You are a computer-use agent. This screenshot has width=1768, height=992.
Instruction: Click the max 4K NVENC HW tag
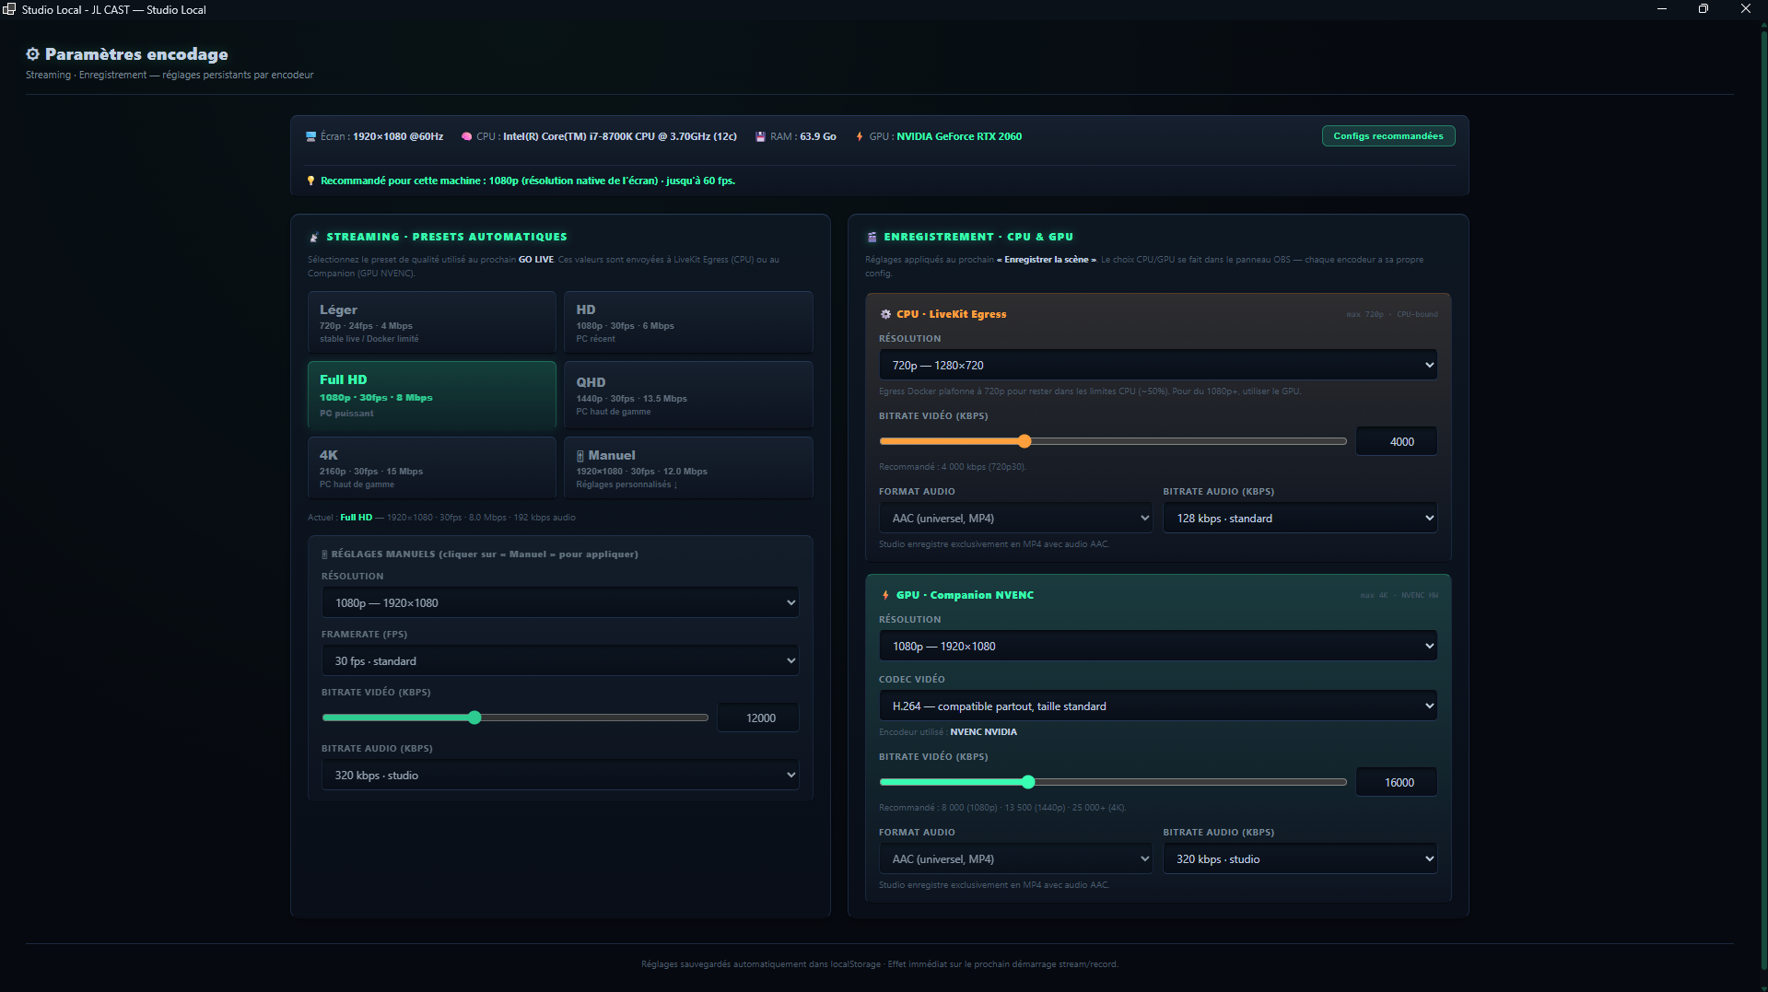[1399, 595]
